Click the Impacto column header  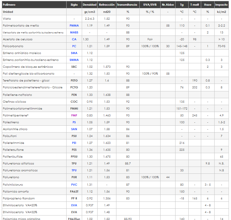pos(221,5)
